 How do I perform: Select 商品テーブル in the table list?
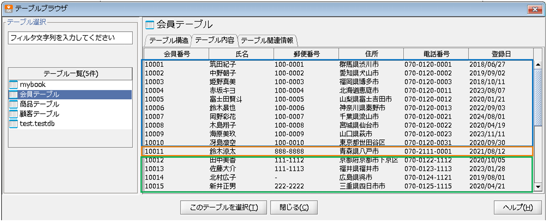point(40,104)
